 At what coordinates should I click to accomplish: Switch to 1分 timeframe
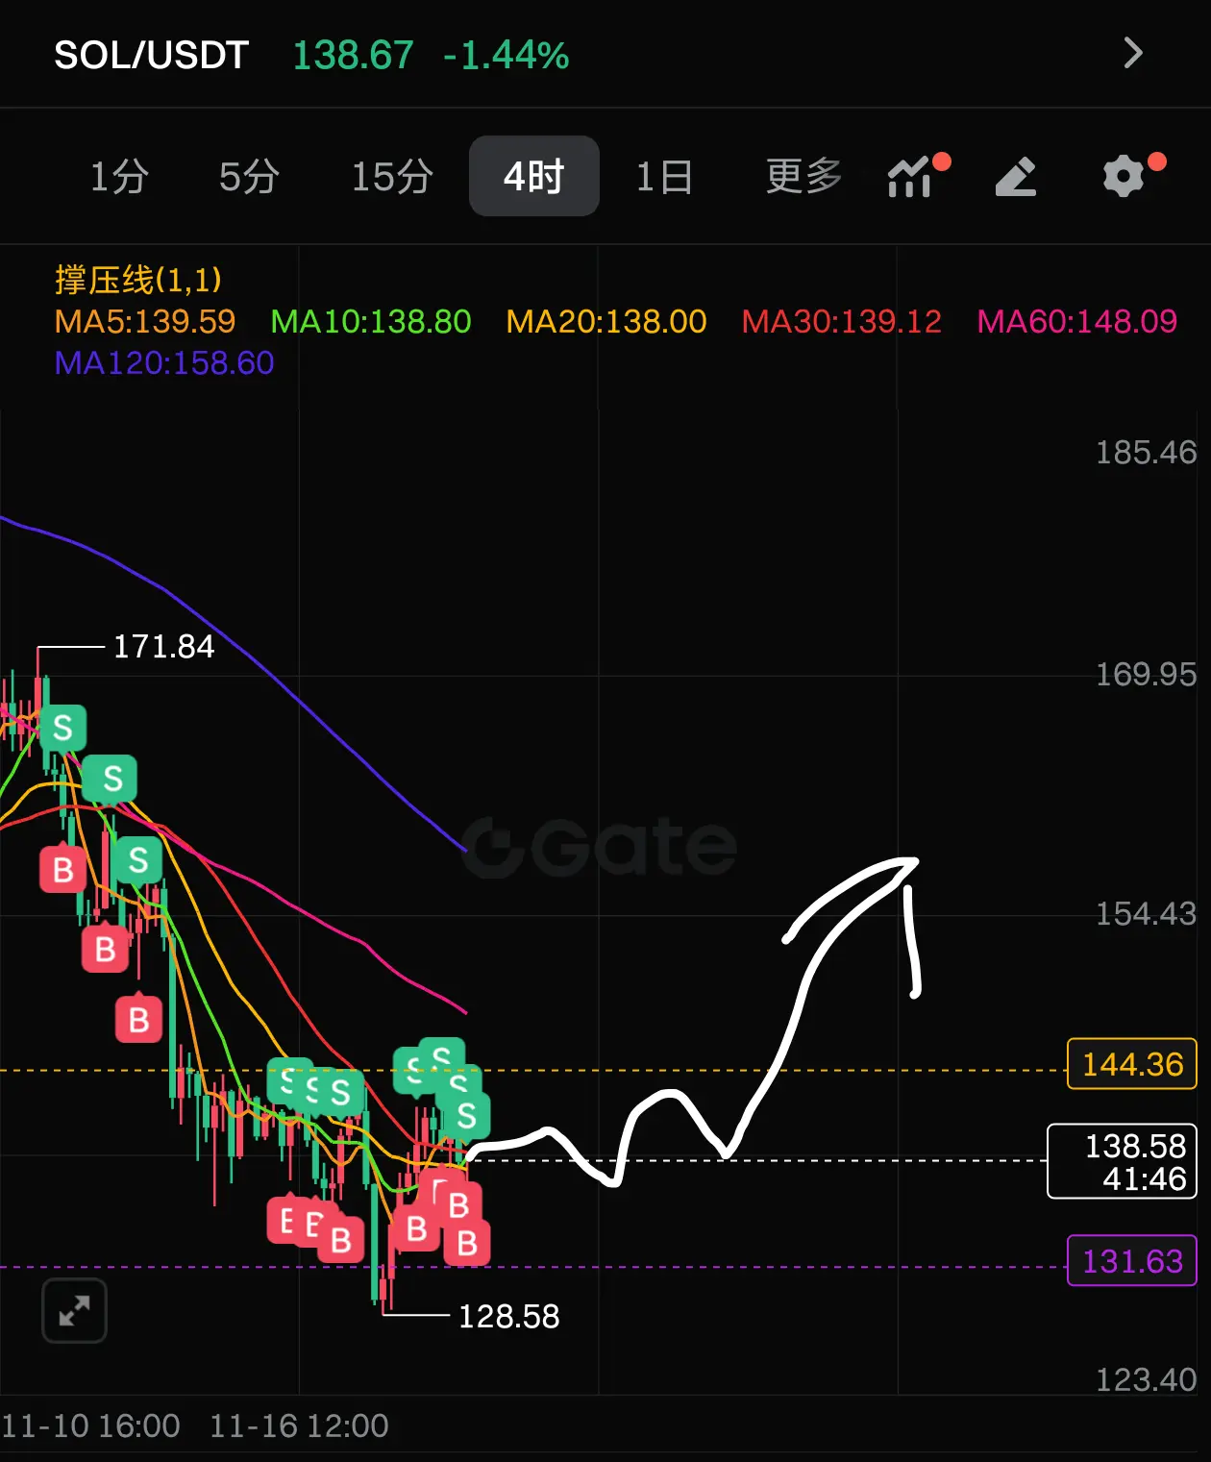tap(119, 177)
